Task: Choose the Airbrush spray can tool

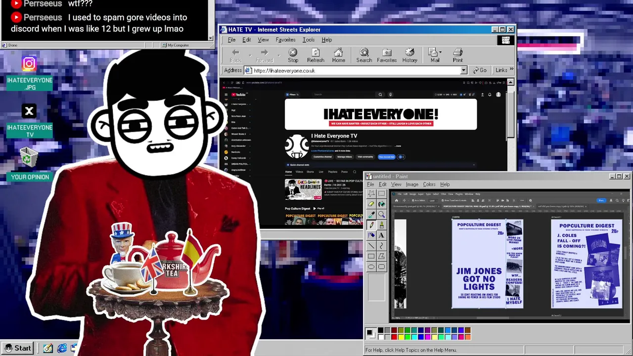Action: point(371,235)
